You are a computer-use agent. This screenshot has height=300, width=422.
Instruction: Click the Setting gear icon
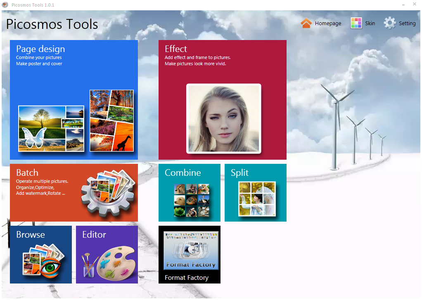[x=390, y=23]
